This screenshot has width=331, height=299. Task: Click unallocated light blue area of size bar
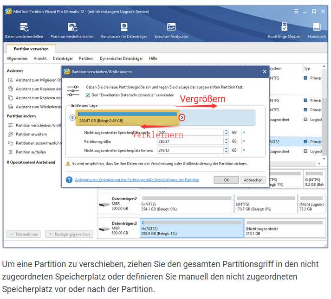(217, 118)
